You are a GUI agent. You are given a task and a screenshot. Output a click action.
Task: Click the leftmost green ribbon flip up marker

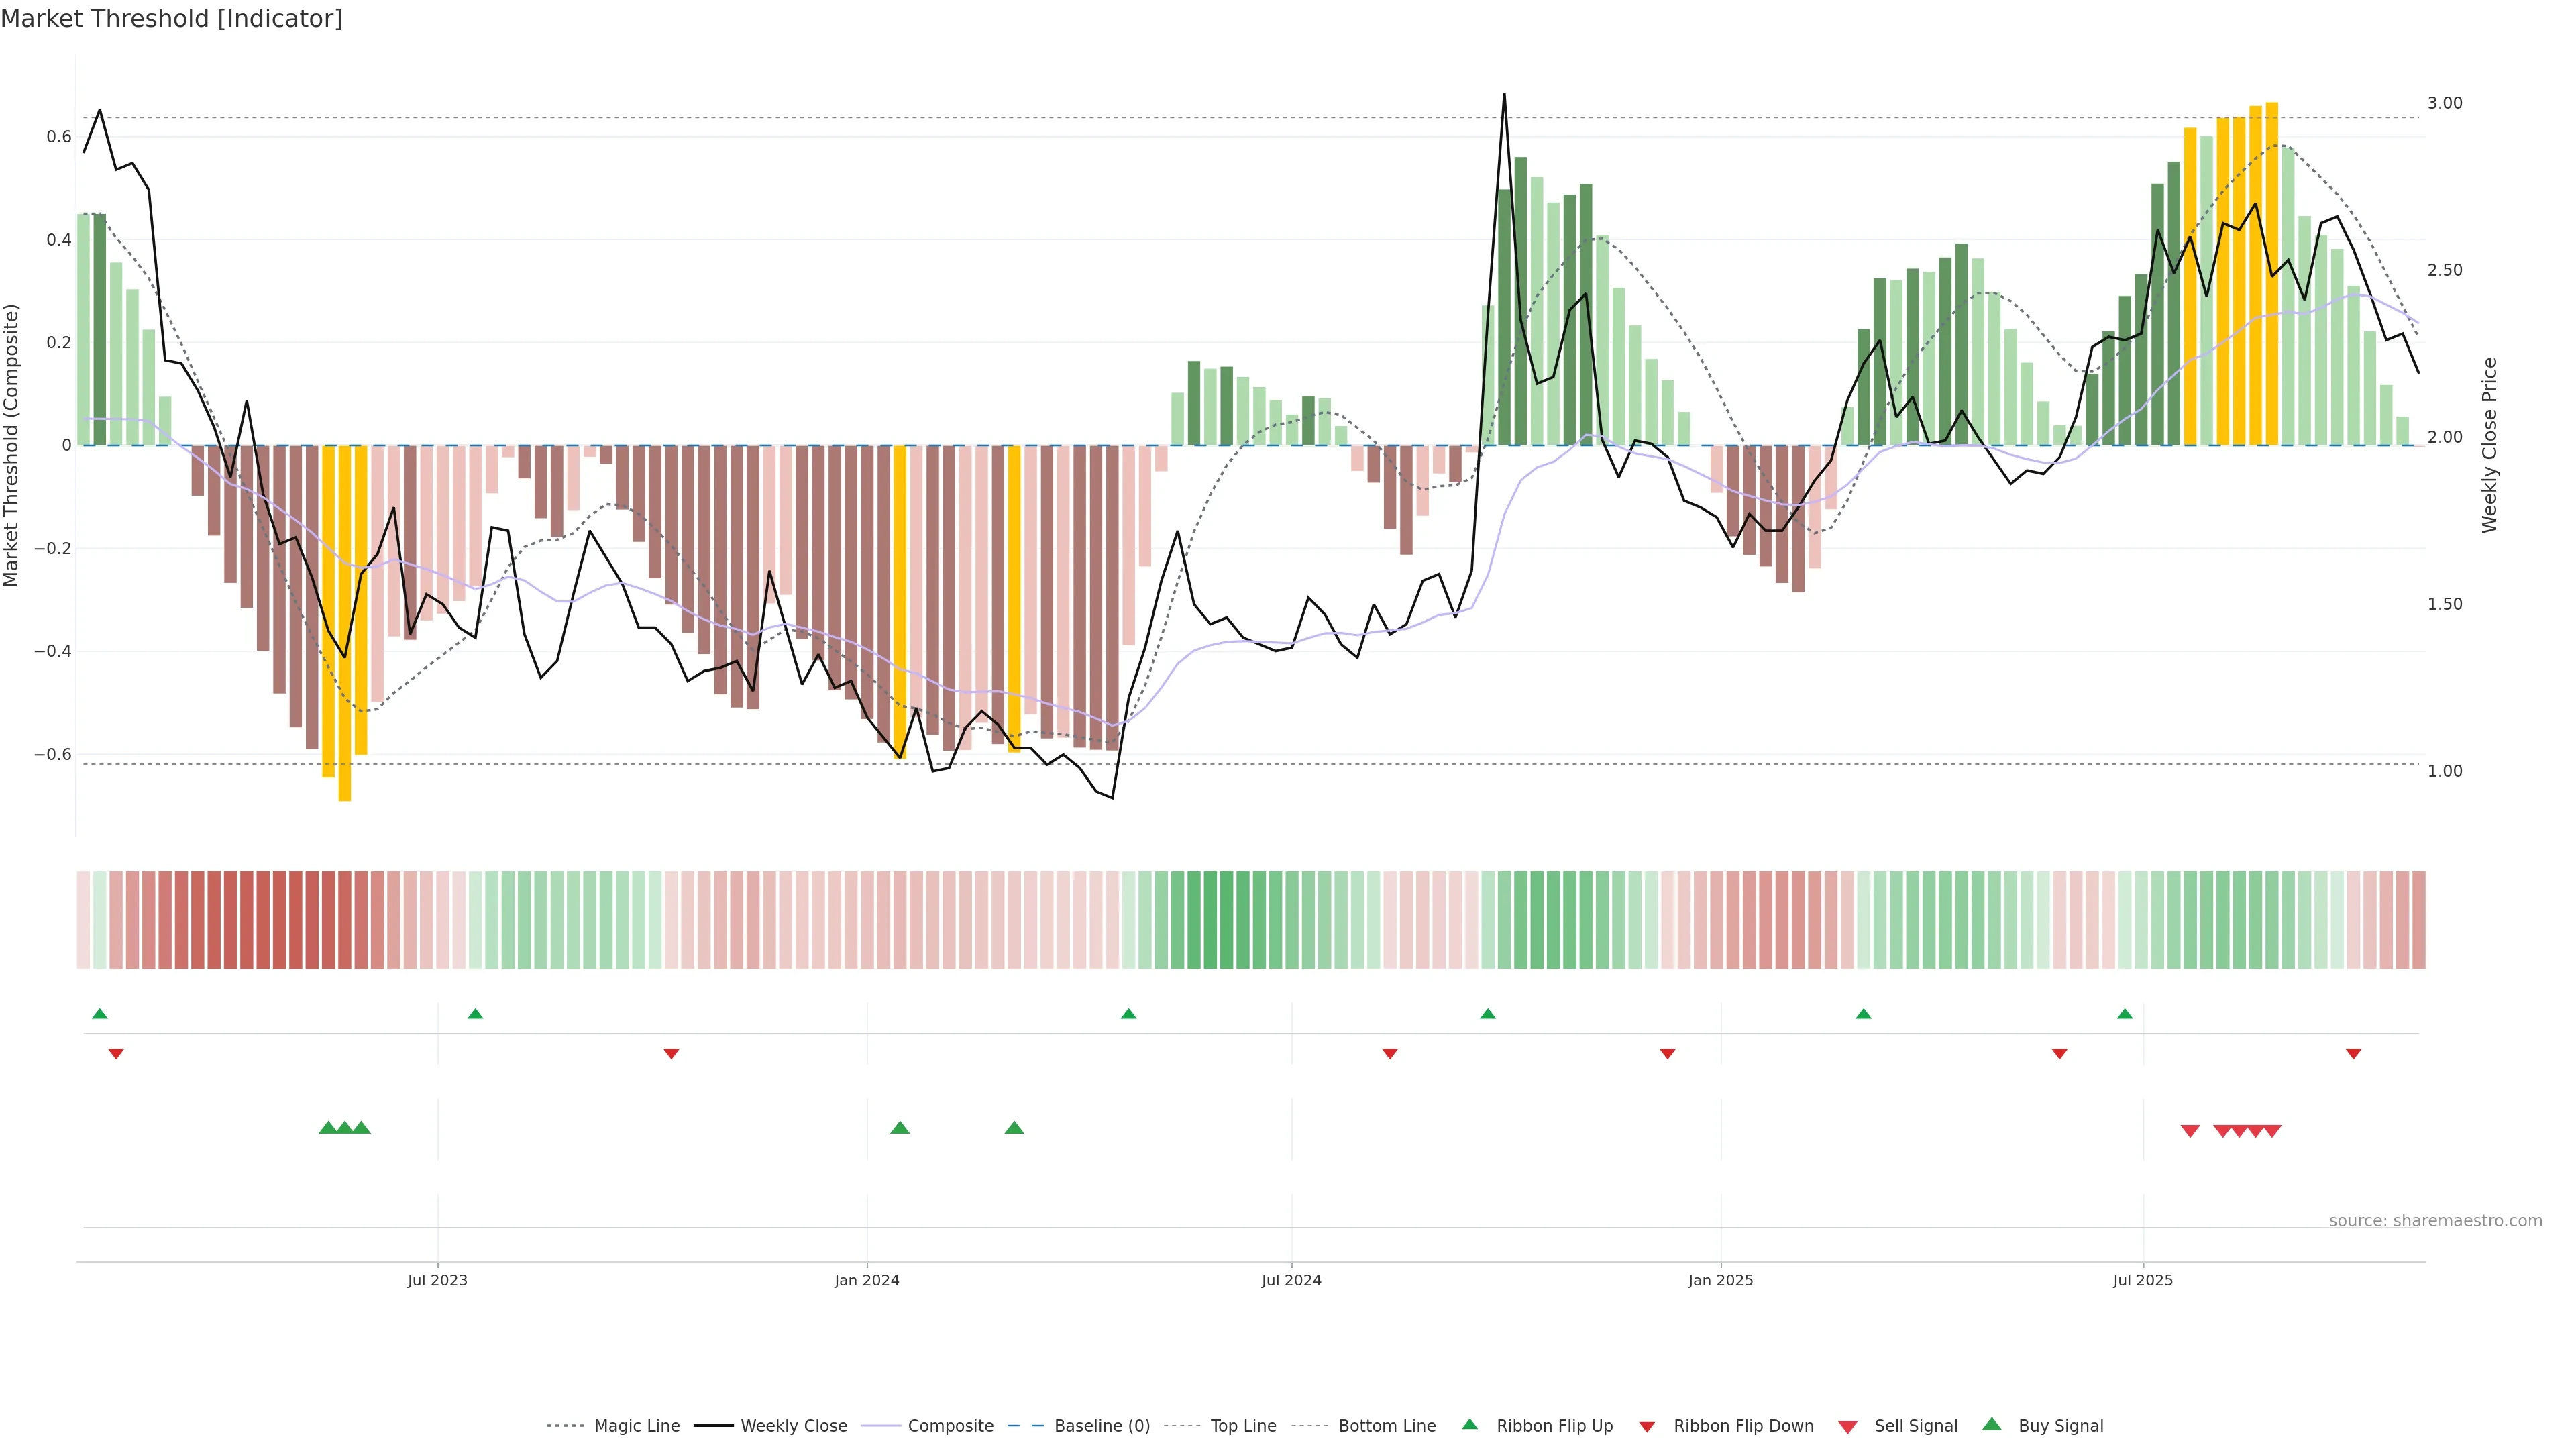(x=100, y=1014)
